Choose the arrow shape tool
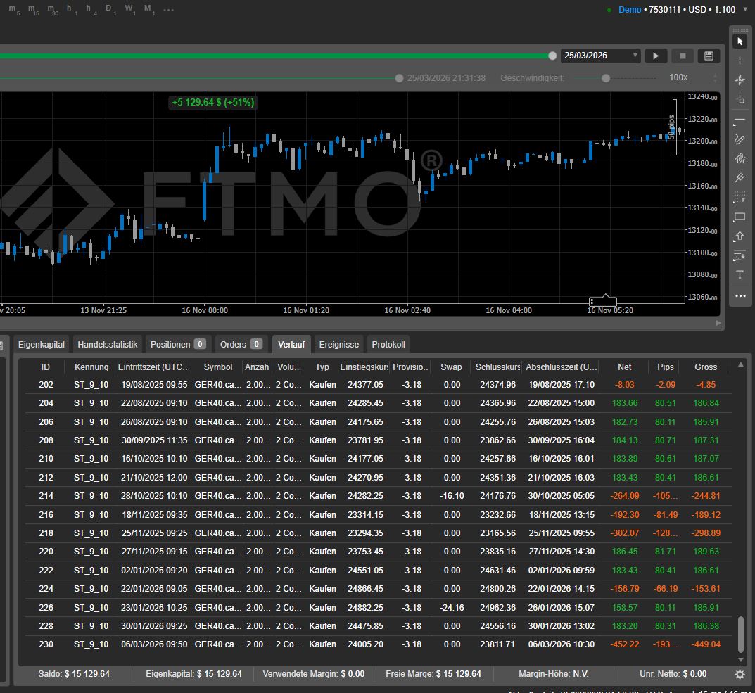Screen dimensions: 755x693 (x=740, y=236)
